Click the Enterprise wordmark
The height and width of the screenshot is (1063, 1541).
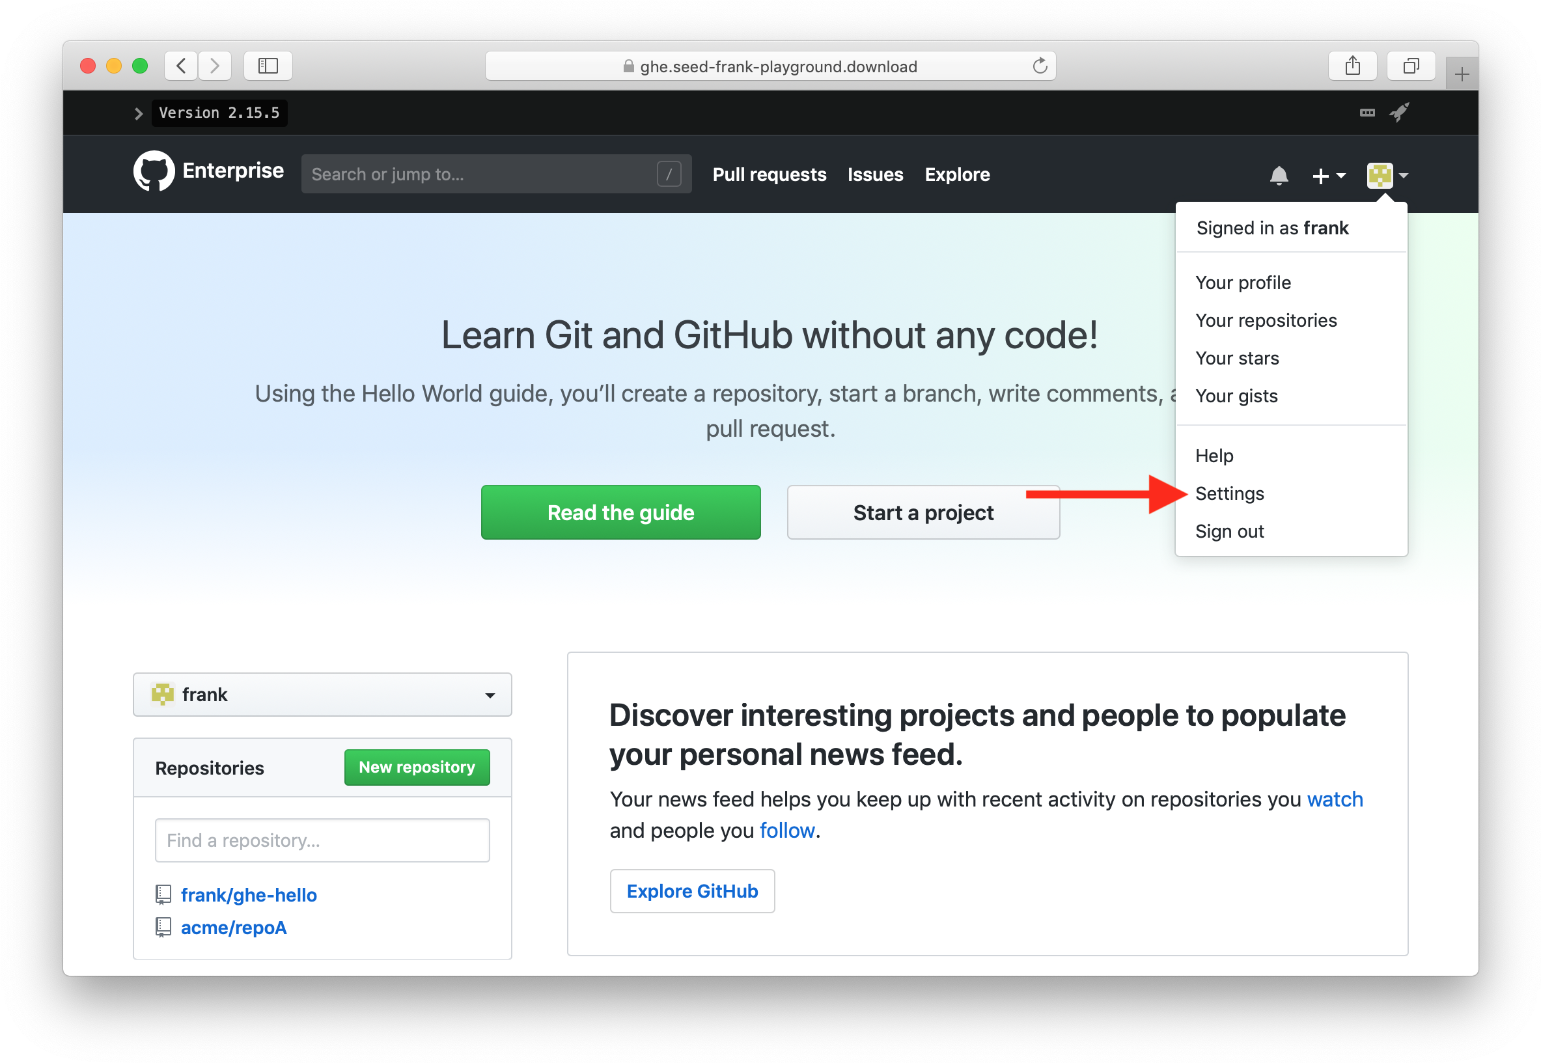(233, 171)
